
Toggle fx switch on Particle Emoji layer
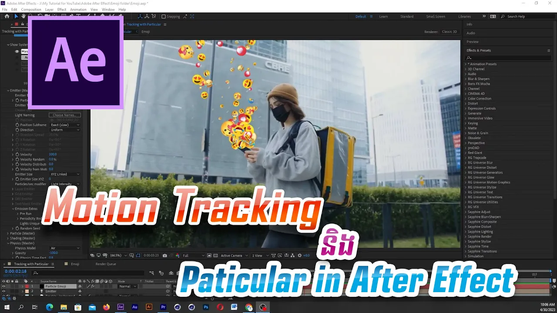tap(93, 286)
